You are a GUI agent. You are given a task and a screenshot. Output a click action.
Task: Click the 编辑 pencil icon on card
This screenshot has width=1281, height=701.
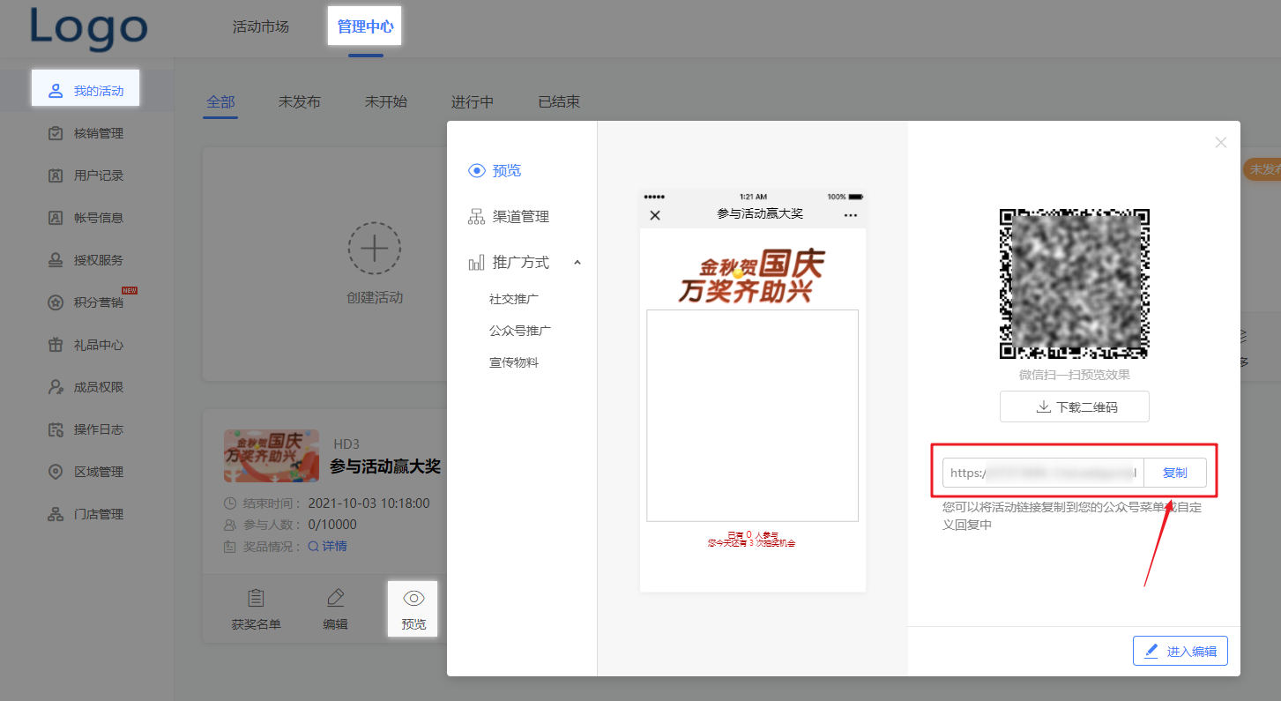click(x=335, y=599)
